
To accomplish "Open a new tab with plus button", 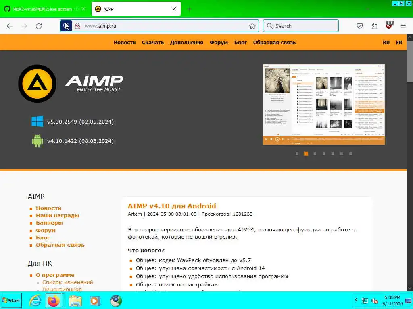I will coord(189,9).
